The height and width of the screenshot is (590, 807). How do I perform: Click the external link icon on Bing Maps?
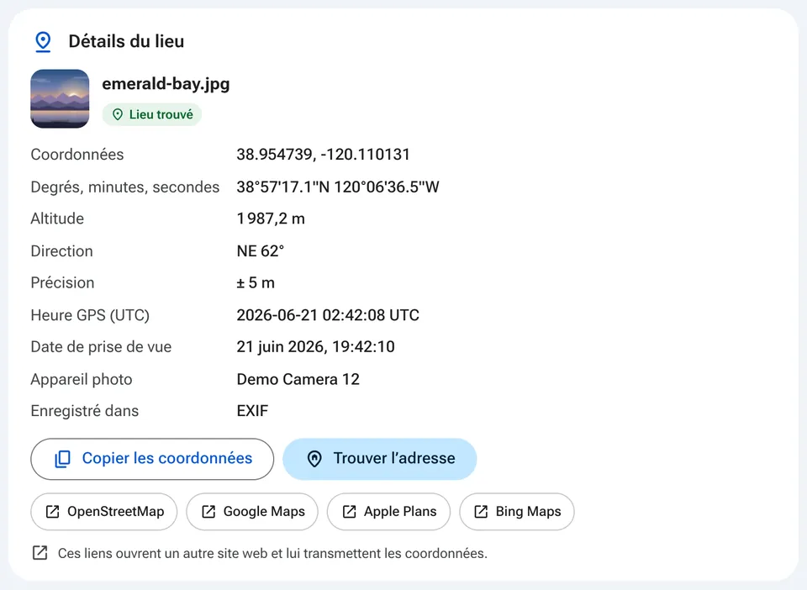(481, 511)
